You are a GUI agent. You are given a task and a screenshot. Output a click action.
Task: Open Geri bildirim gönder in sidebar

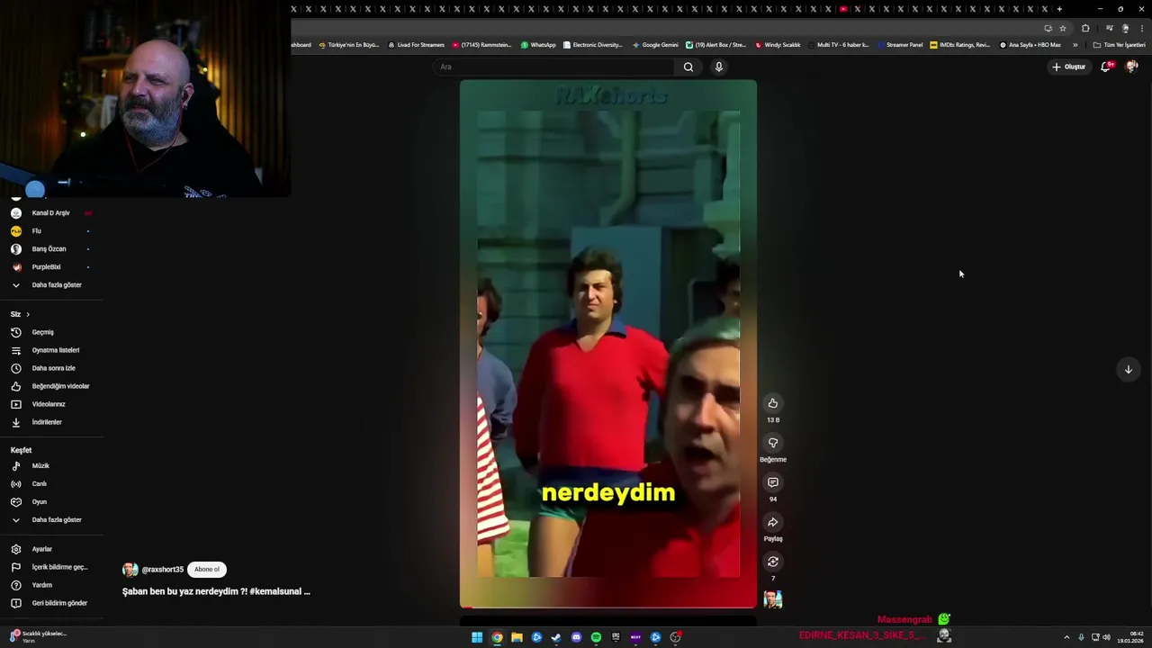[51, 603]
